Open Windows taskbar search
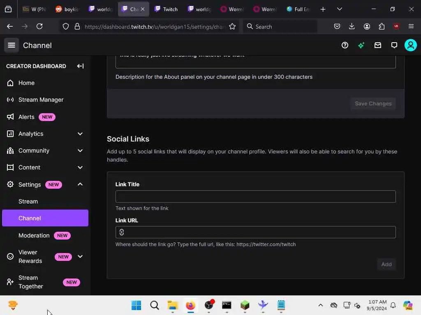 click(155, 305)
